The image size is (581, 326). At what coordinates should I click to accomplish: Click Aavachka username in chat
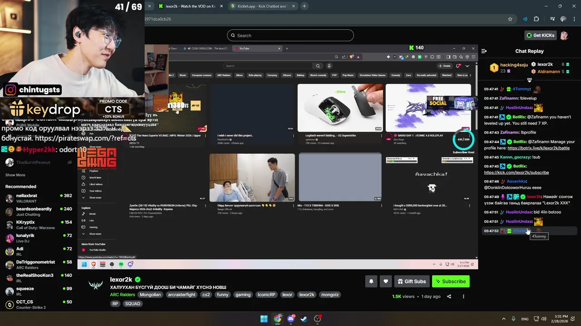tap(516, 182)
